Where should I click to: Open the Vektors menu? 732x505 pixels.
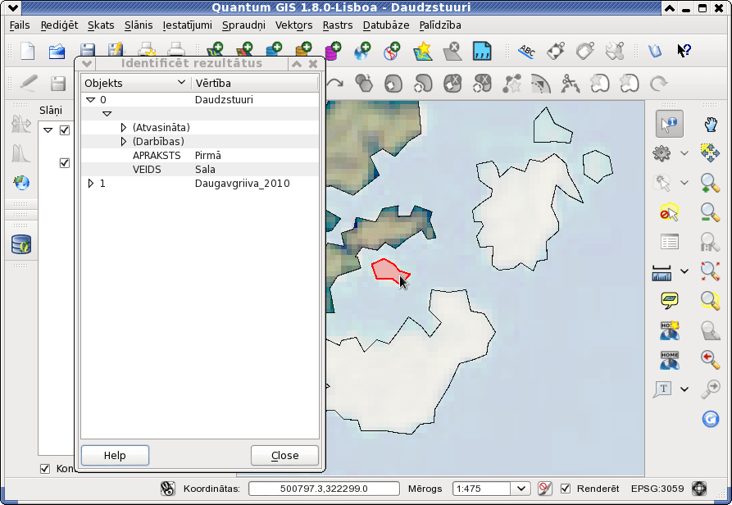pos(293,25)
